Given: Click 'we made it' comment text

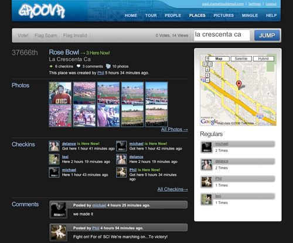Looking at the screenshot, I should [83, 214].
